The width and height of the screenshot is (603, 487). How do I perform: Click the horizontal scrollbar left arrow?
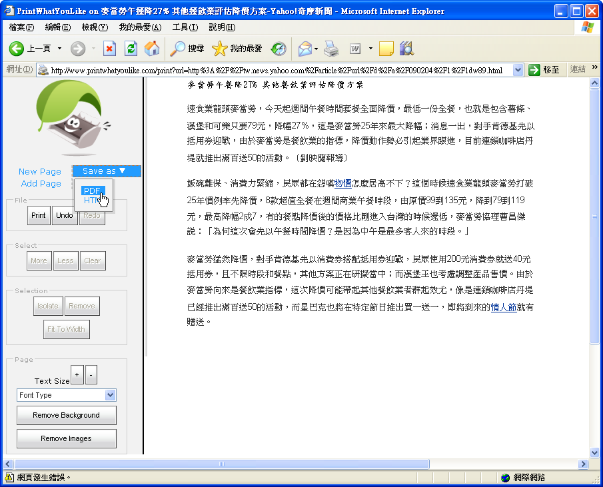pyautogui.click(x=9, y=464)
